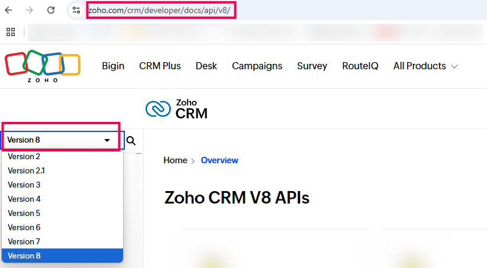Viewport: 487px width, 268px height.
Task: Click the browser back arrow
Action: tap(8, 10)
